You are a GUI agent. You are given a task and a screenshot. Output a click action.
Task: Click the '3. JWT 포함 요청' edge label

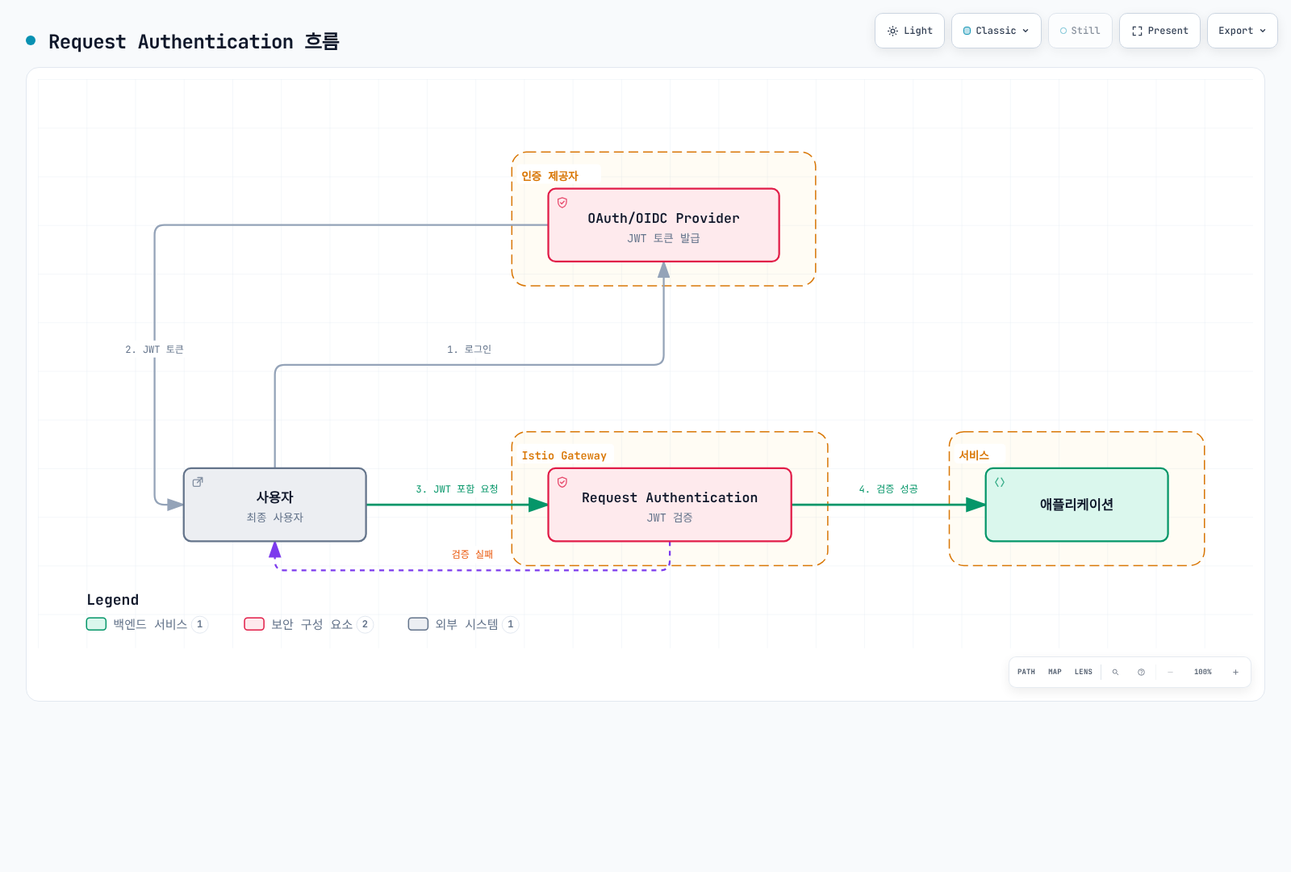(x=457, y=489)
